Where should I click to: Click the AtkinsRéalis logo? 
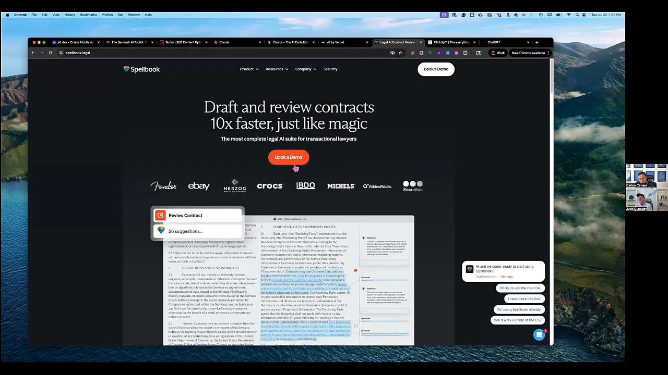[377, 186]
